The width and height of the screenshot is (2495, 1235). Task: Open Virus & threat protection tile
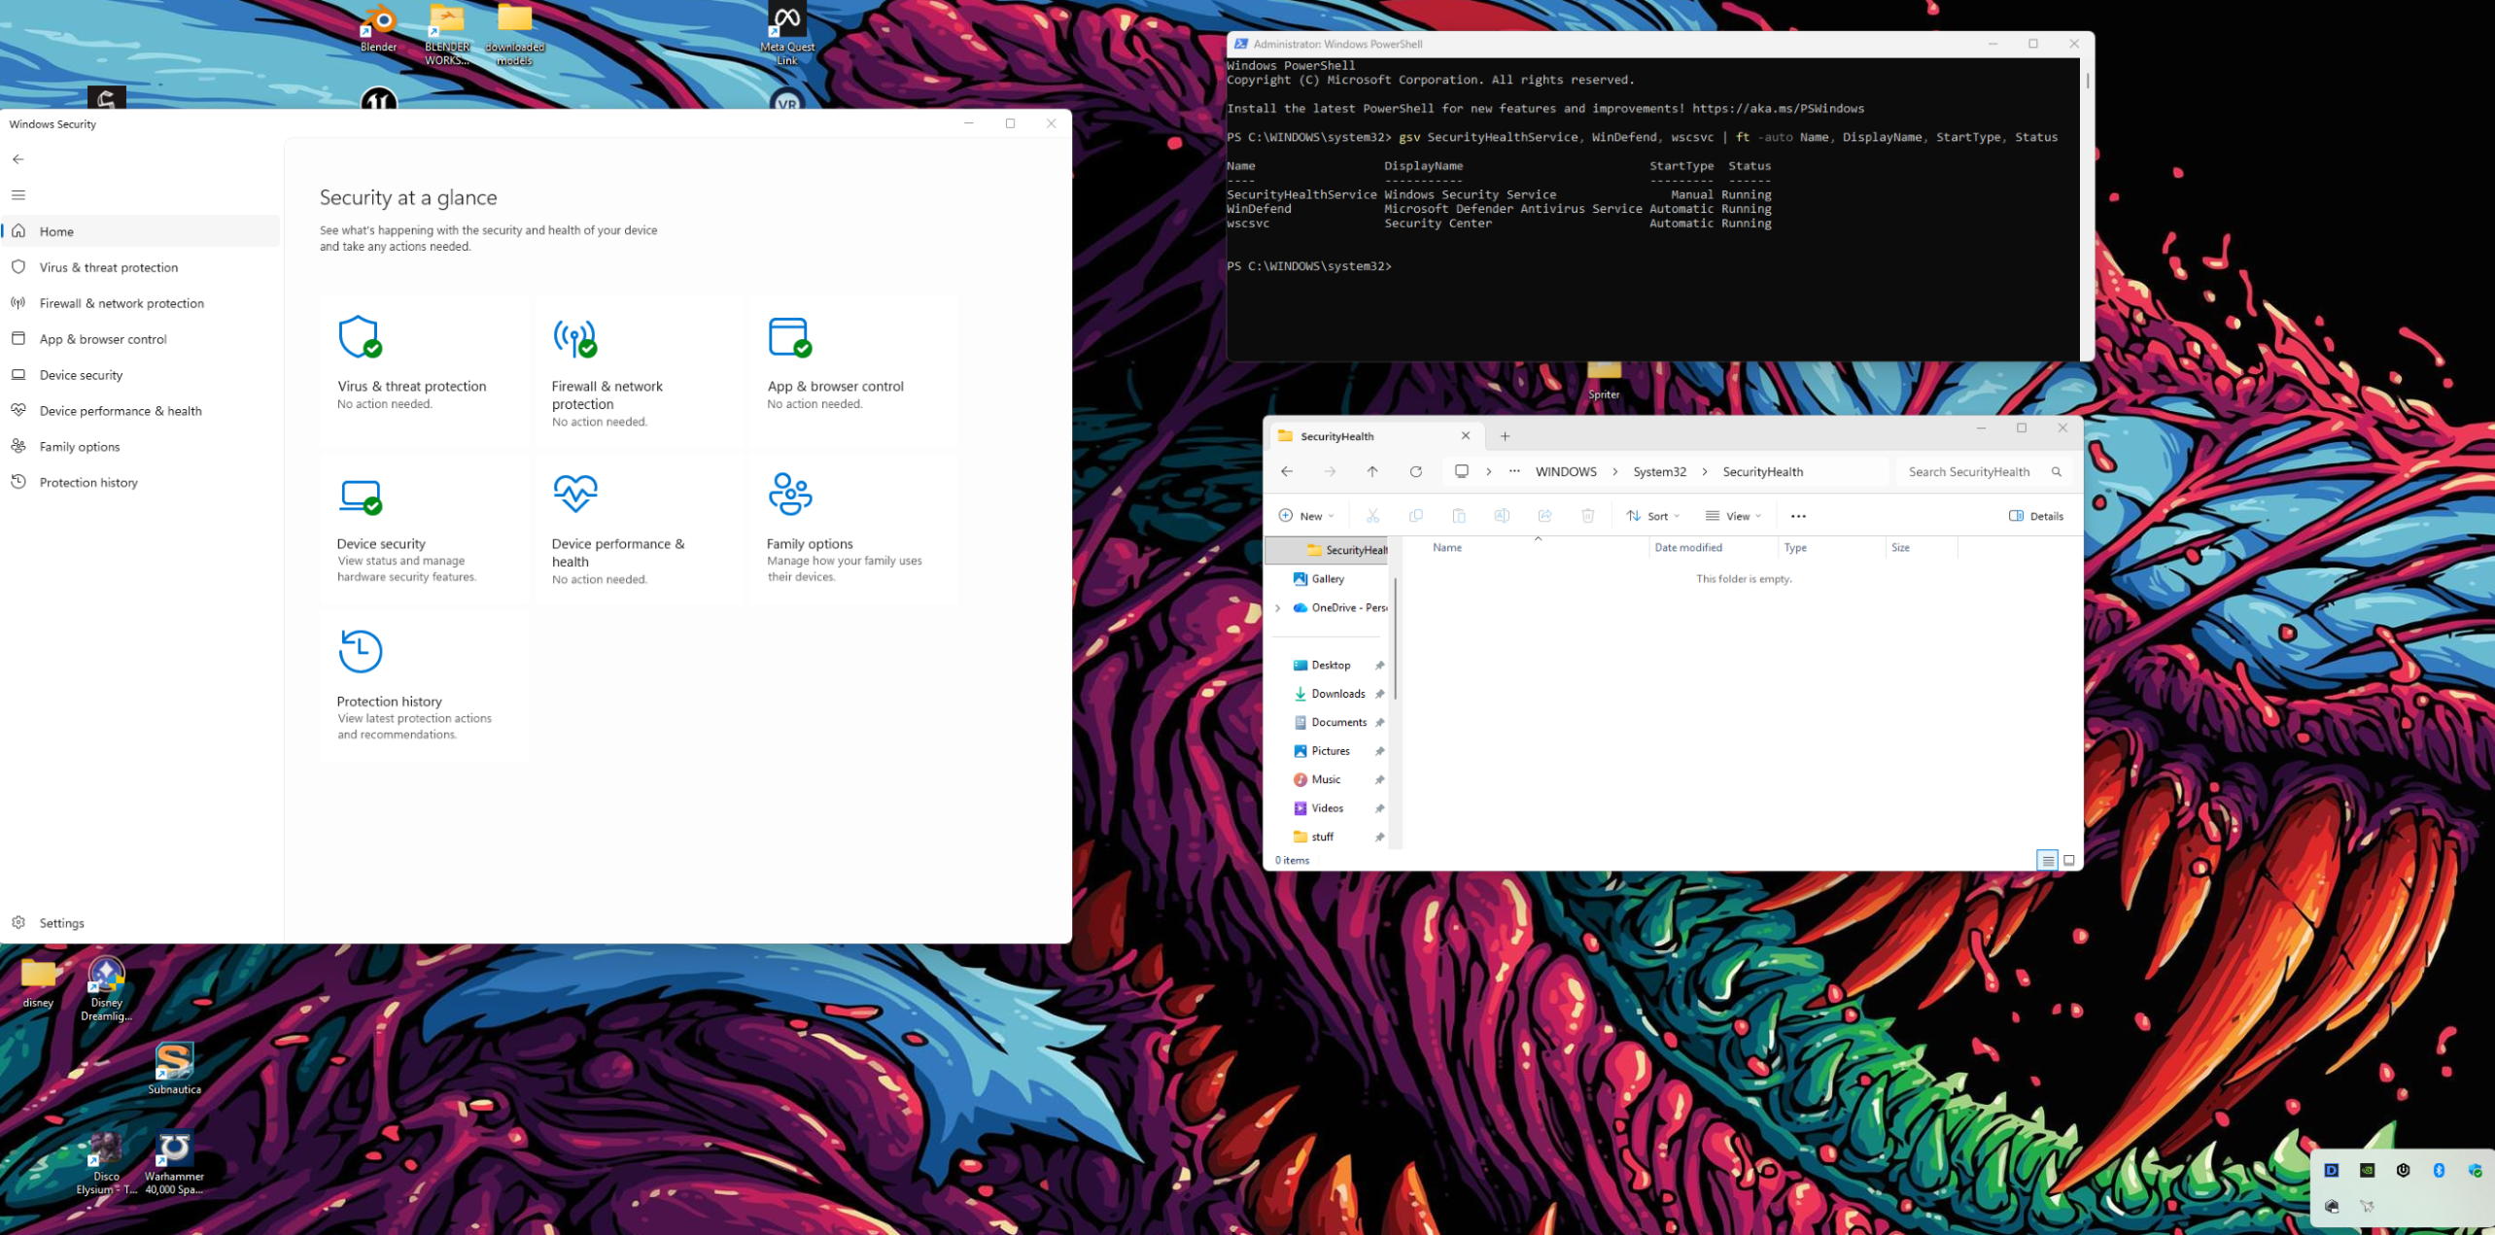[425, 370]
